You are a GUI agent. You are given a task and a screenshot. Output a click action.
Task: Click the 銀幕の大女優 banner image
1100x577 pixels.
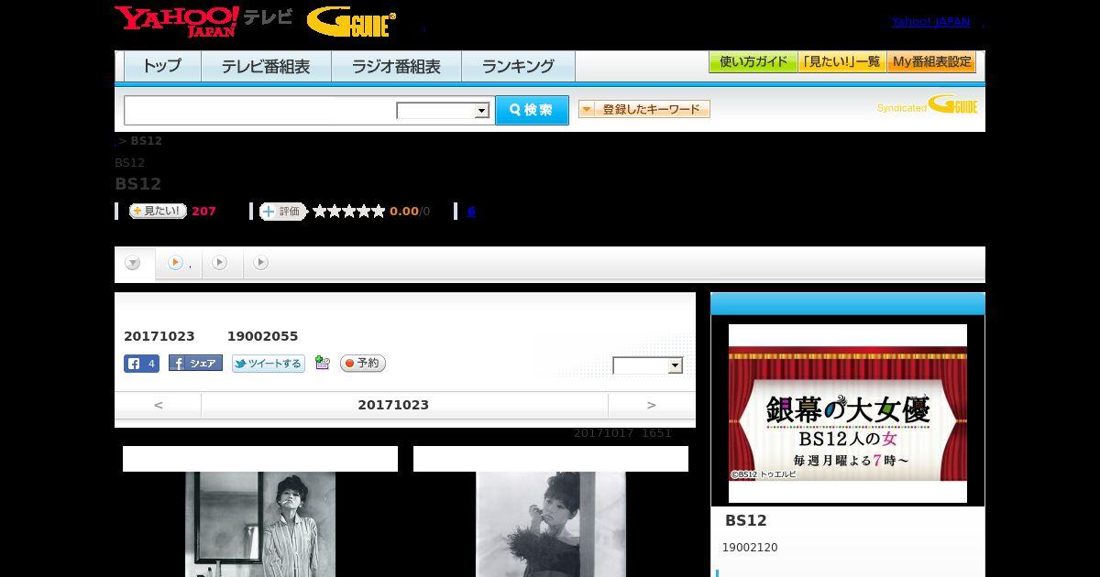(x=848, y=414)
